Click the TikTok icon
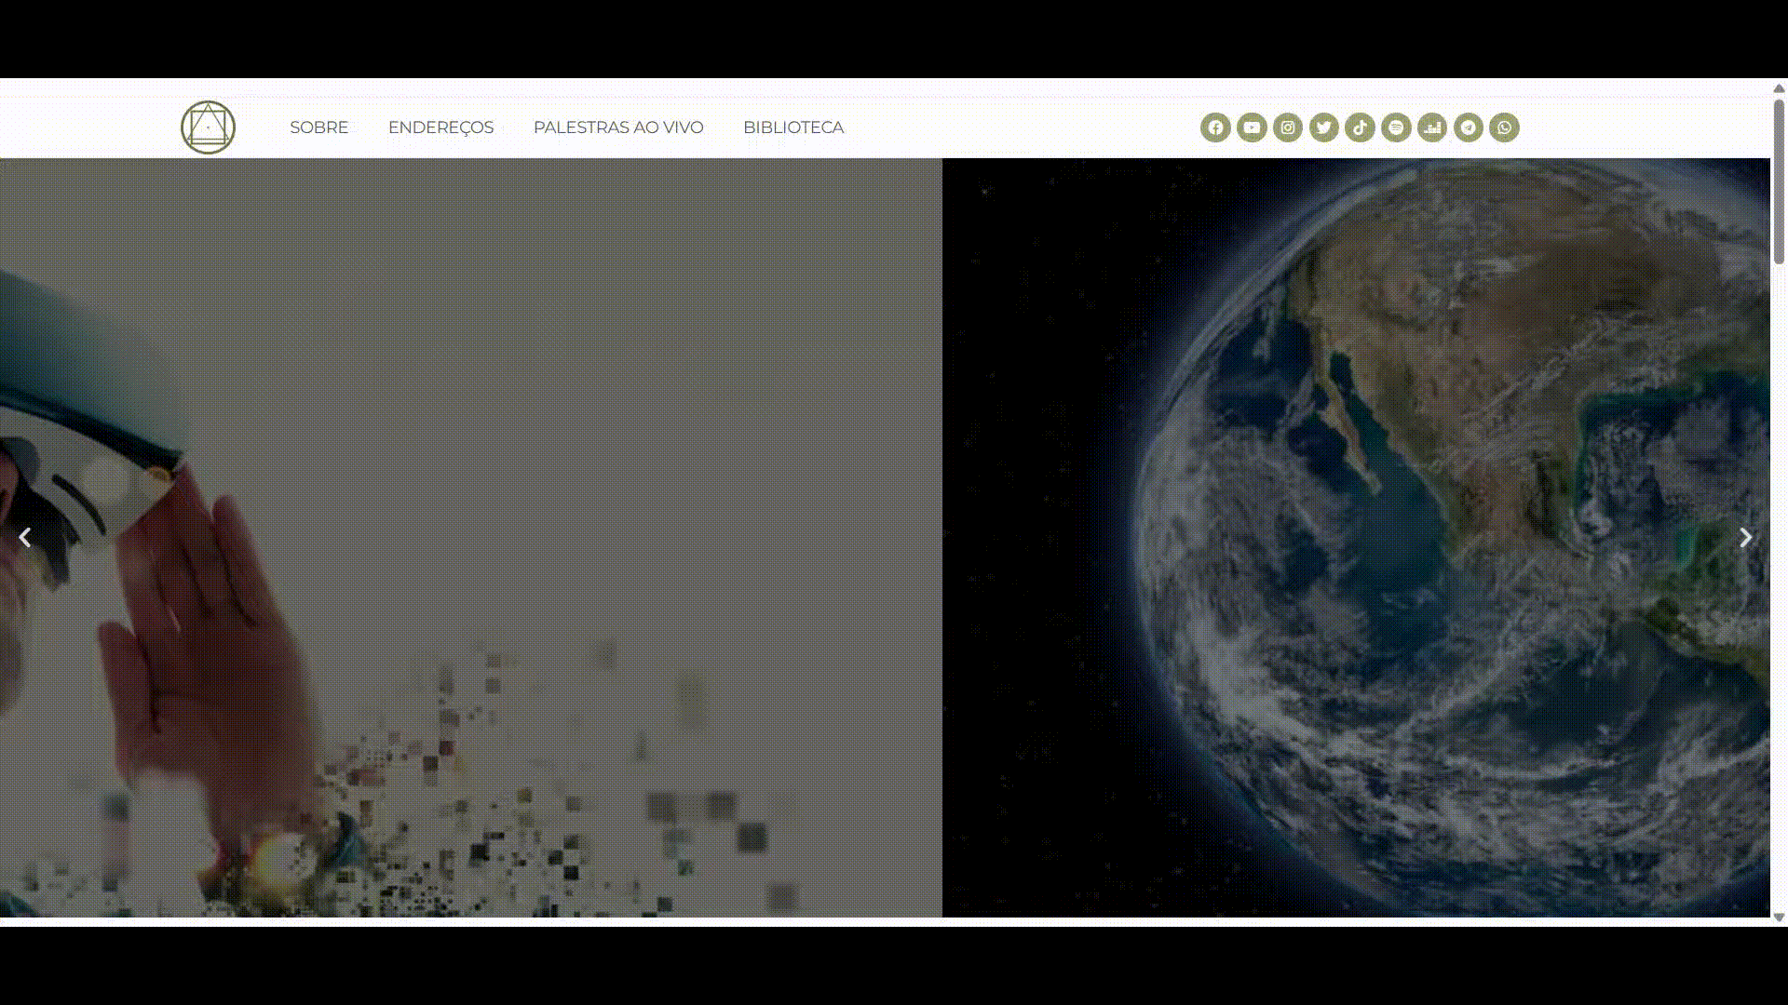This screenshot has height=1005, width=1788. click(x=1360, y=127)
